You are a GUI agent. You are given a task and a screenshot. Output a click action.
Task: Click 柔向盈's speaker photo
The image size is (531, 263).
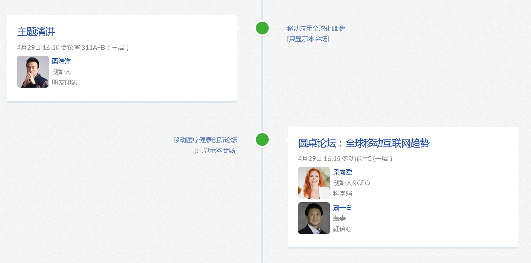[314, 183]
